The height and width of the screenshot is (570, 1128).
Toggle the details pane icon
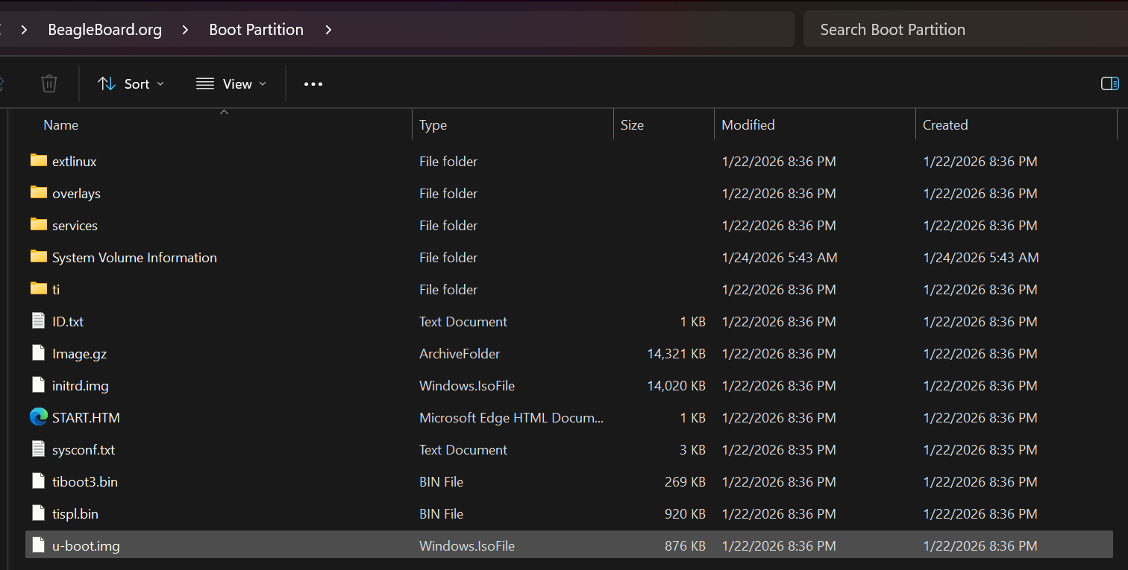(1109, 83)
